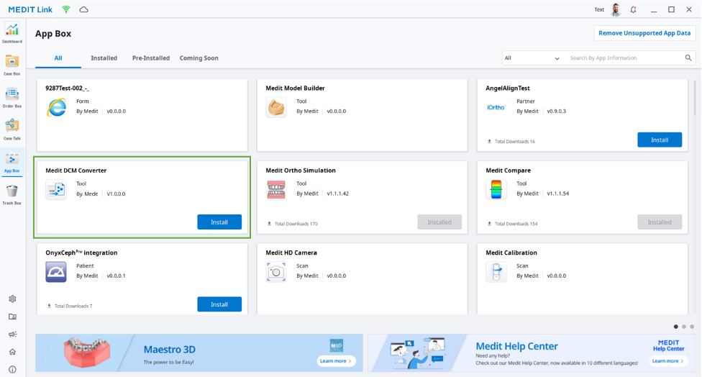Click the Medit Compare color-map icon
Screen dimensions: 702x377
click(x=496, y=190)
